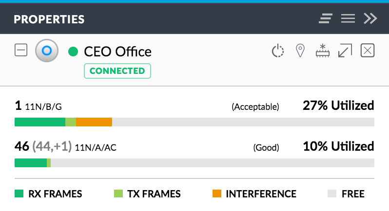Image resolution: width=389 pixels, height=211 pixels.
Task: Close the CEO Office properties box
Action: [x=368, y=51]
